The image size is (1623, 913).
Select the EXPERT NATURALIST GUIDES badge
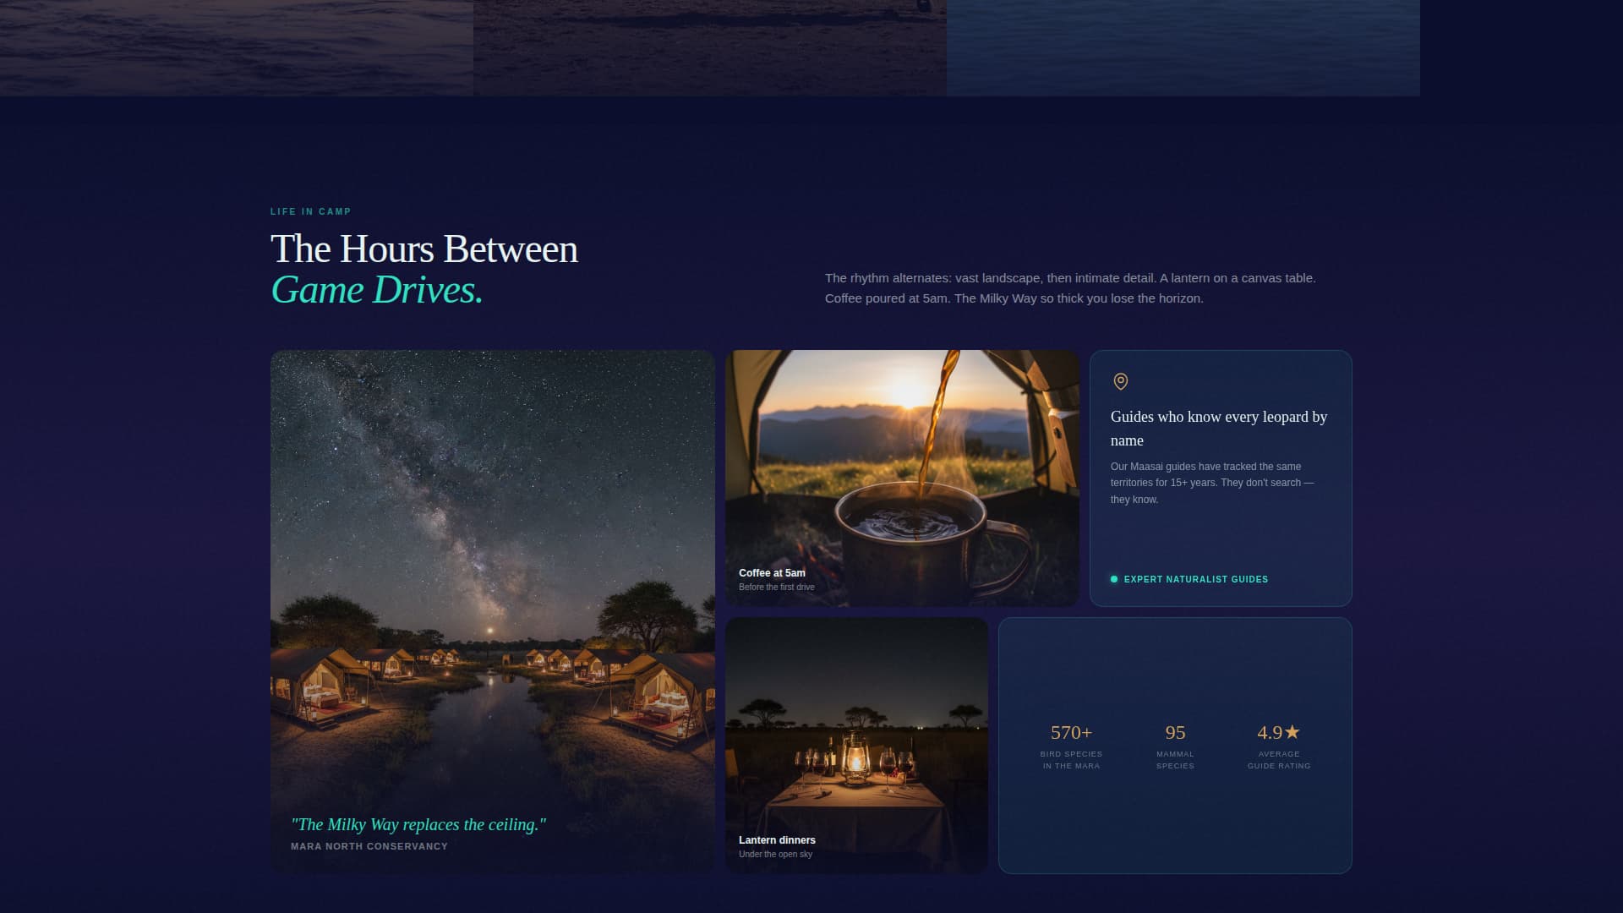pos(1196,579)
